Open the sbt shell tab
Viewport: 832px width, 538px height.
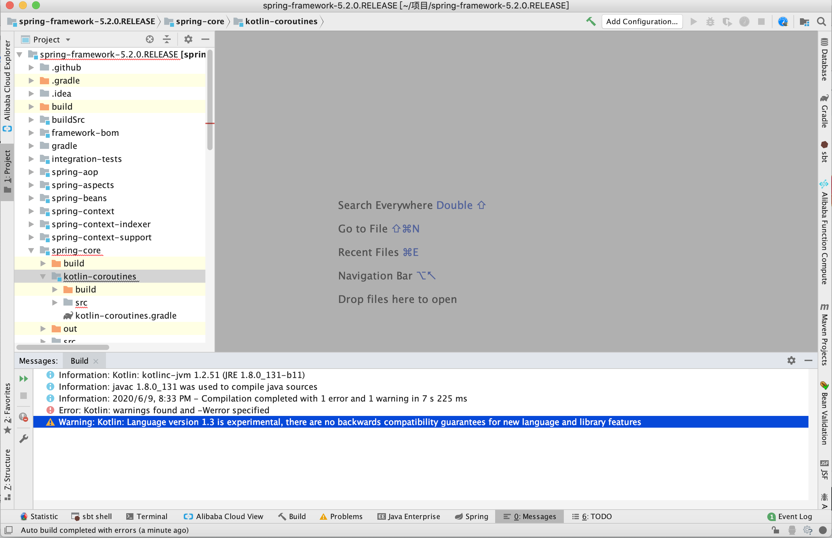[92, 516]
